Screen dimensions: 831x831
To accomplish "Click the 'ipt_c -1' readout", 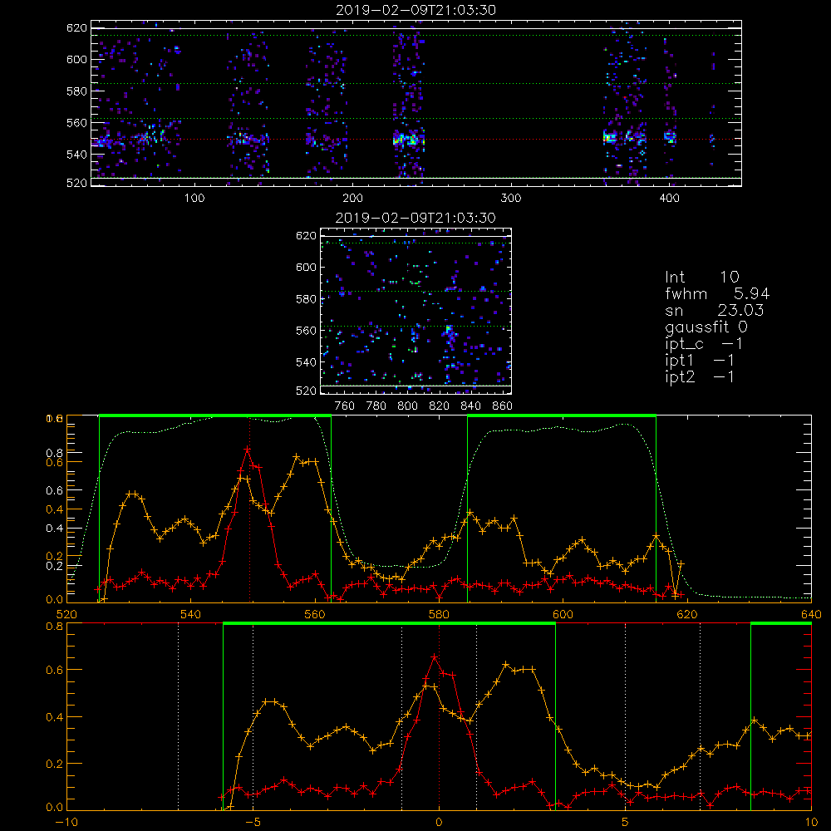I will [704, 344].
